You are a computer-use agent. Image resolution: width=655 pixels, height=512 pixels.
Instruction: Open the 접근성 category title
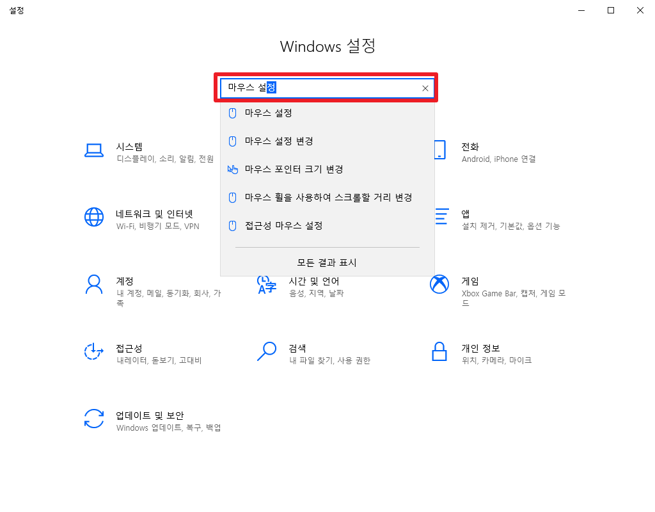129,348
